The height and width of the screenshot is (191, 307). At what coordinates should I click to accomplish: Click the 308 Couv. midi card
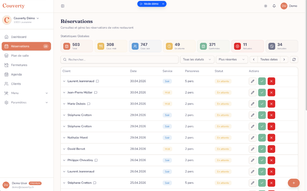(x=111, y=46)
